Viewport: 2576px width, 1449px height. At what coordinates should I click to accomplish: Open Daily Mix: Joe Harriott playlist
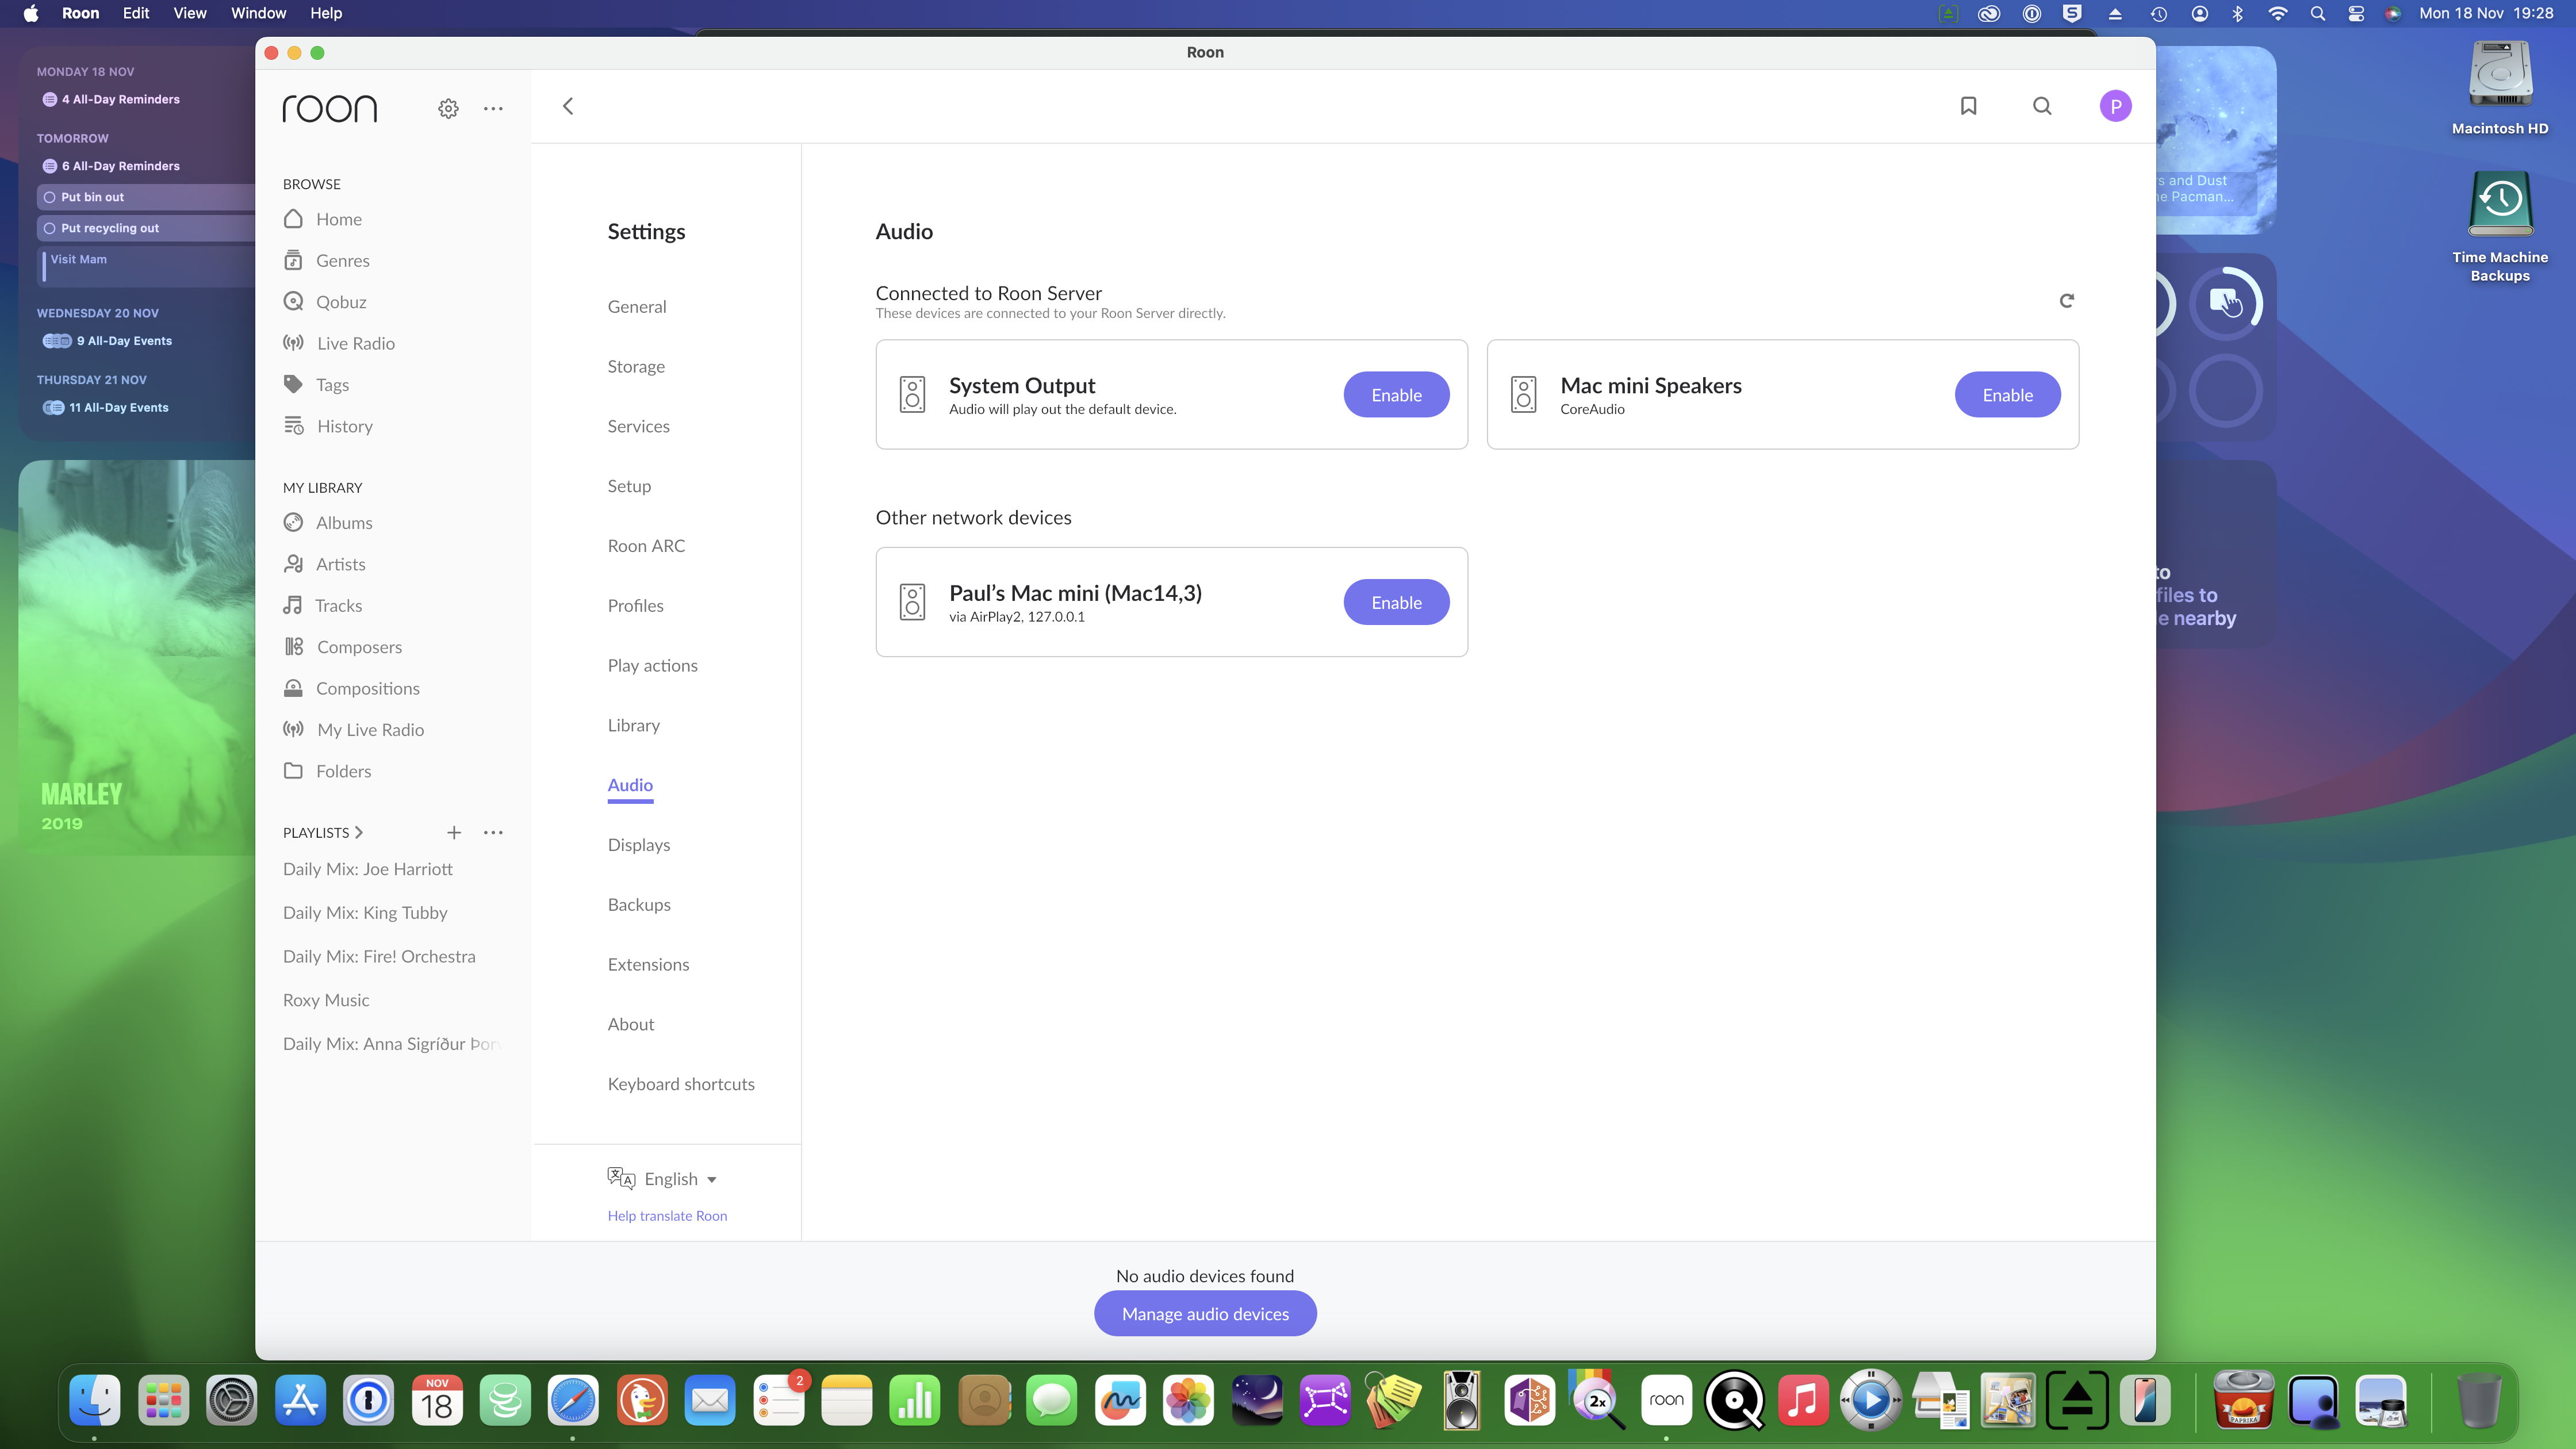tap(367, 869)
